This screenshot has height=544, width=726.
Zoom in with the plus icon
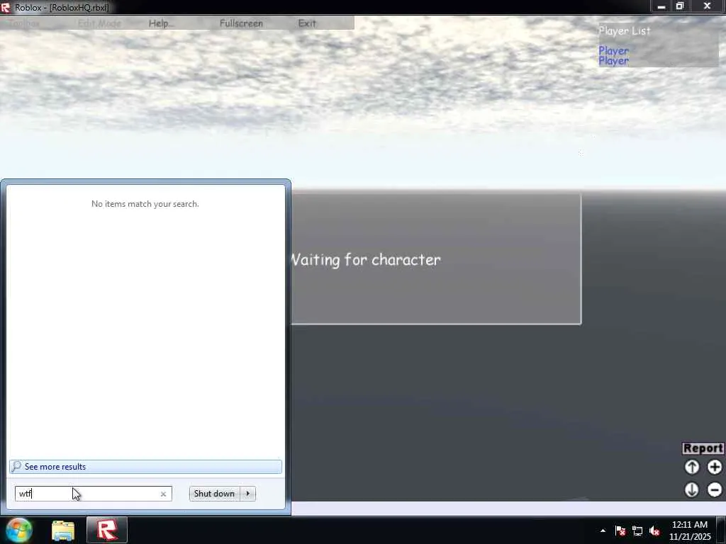[x=715, y=467]
